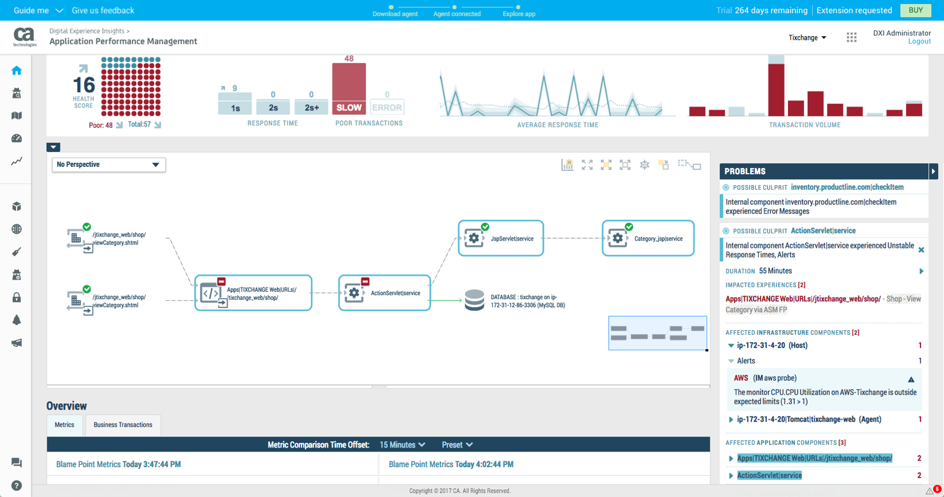Collapse the ip-172-31-4-20 (Host) tree item

[x=731, y=346]
